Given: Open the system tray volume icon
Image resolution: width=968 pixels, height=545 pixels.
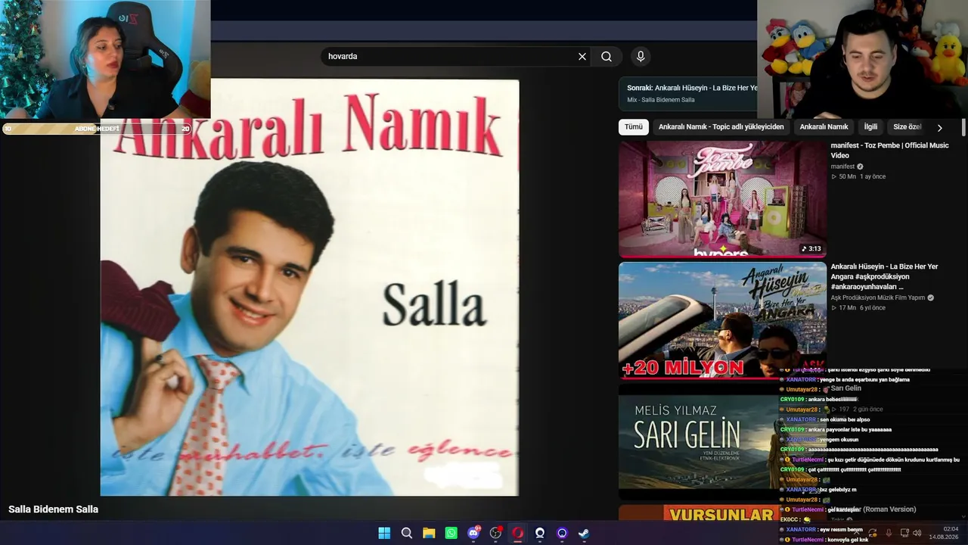Looking at the screenshot, I should (917, 533).
